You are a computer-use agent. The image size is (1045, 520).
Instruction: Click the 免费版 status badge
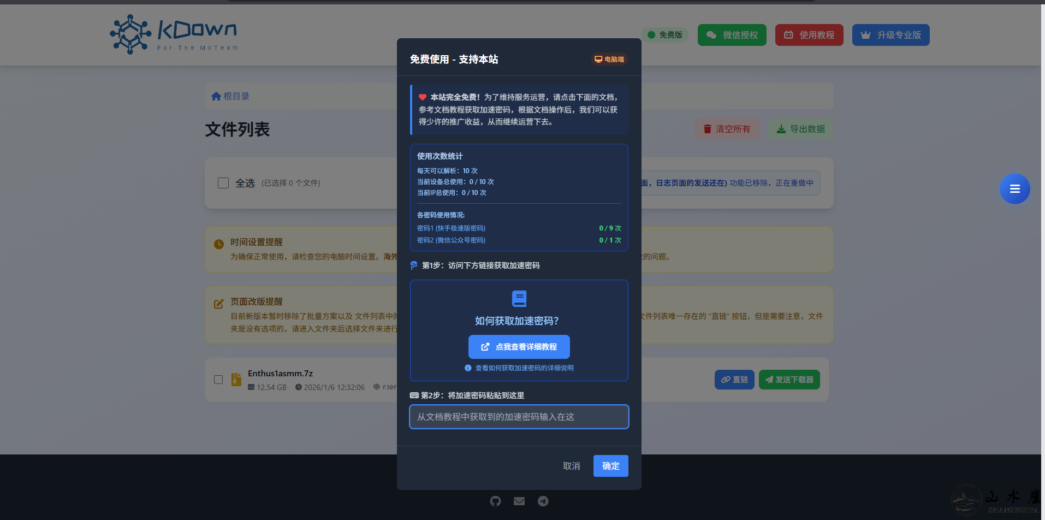[x=665, y=34]
